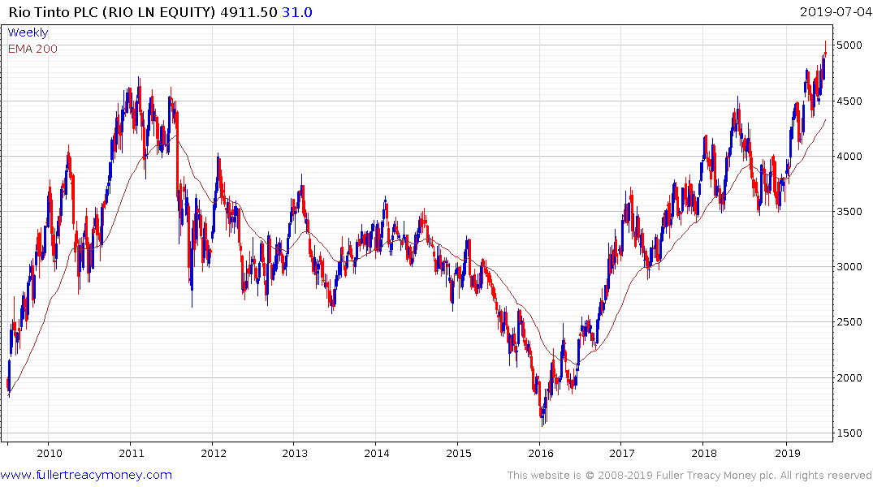Open the www.fullertreacymoney.com link

tap(86, 475)
